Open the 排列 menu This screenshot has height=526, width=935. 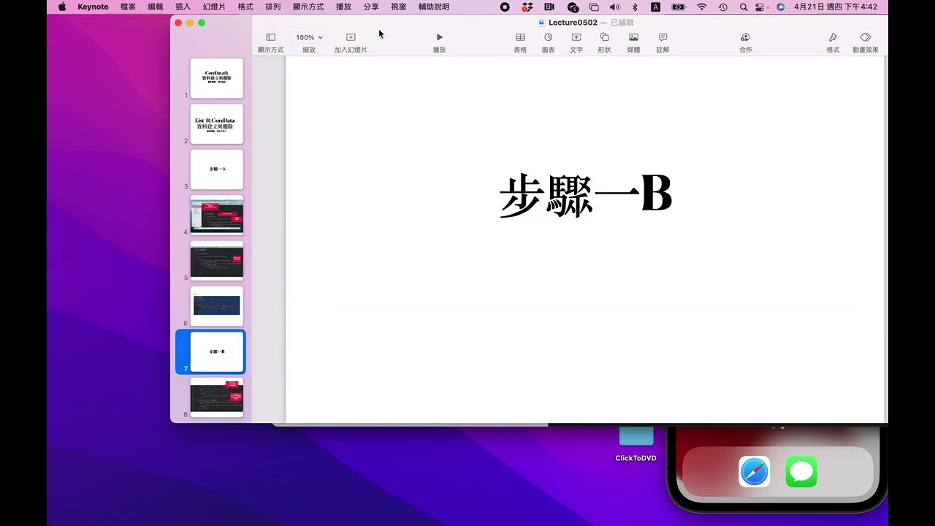(x=272, y=7)
